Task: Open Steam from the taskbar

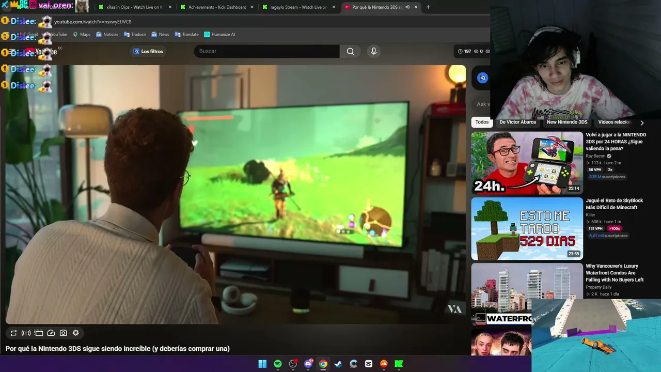Action: 338,364
